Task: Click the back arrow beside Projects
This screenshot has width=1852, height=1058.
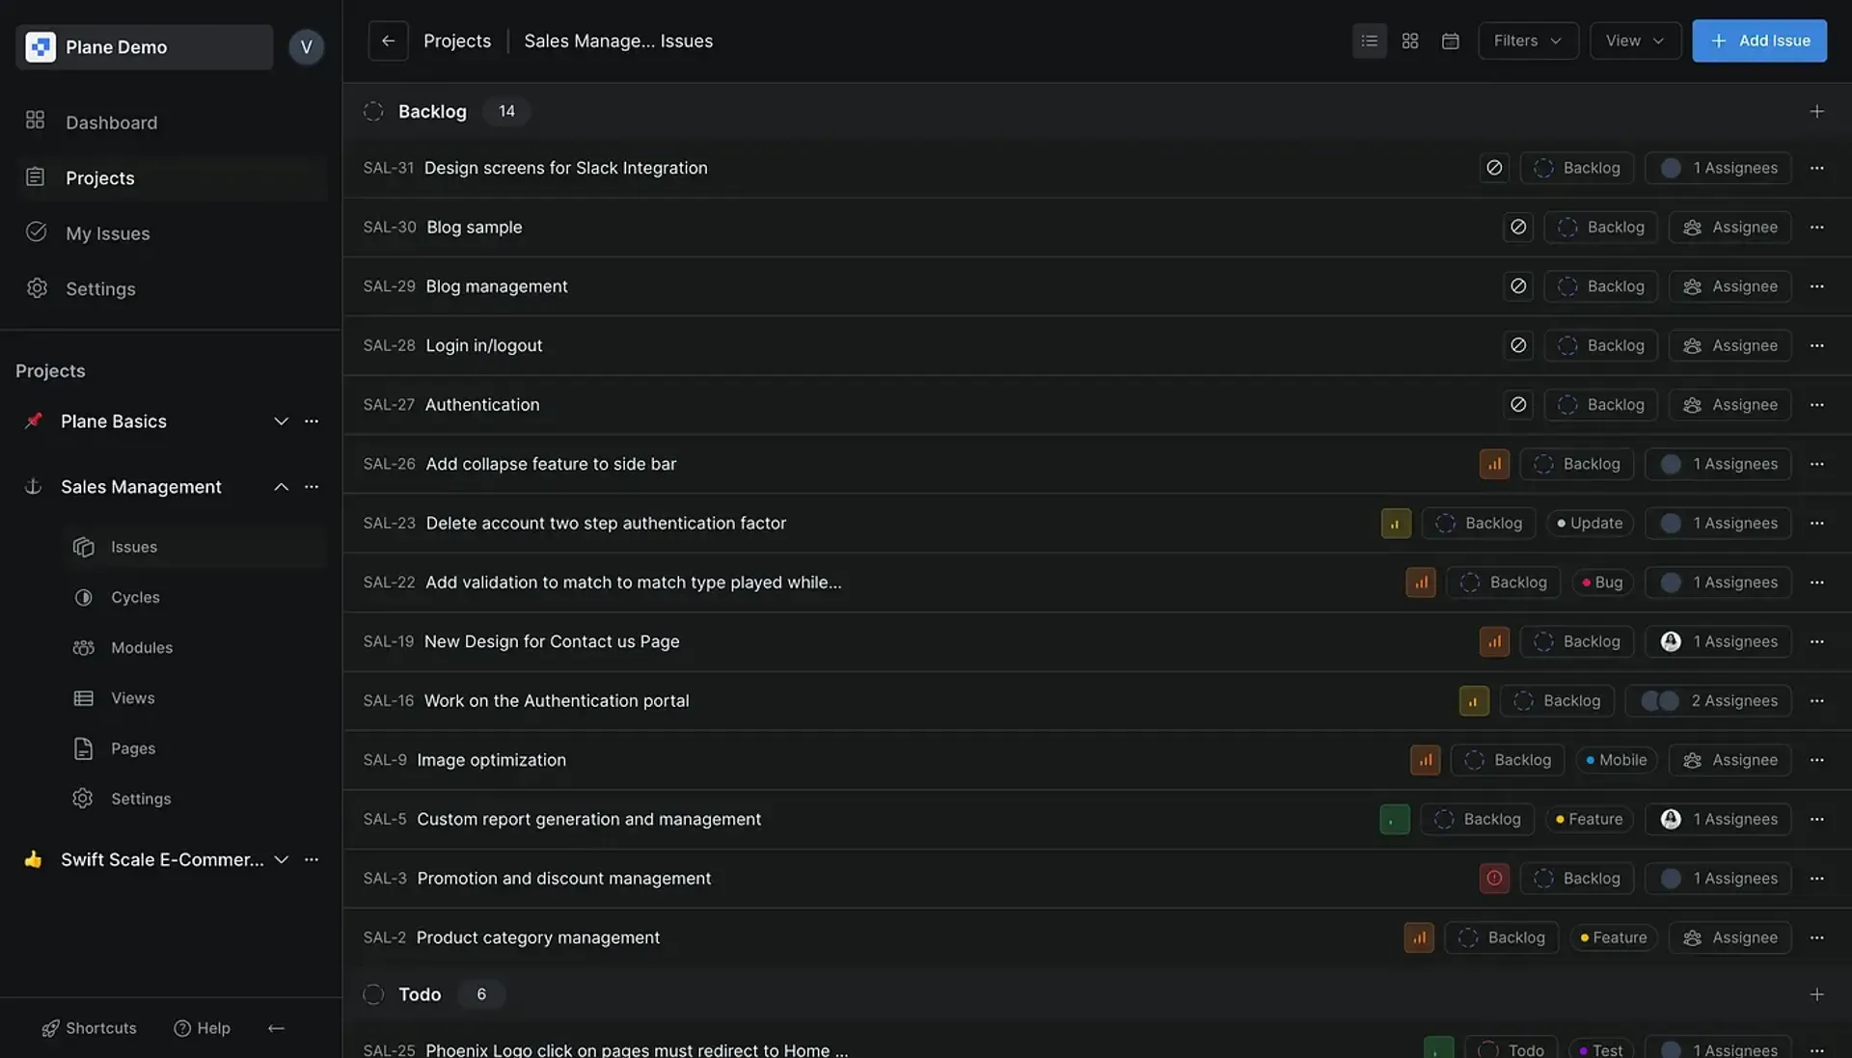Action: point(388,41)
